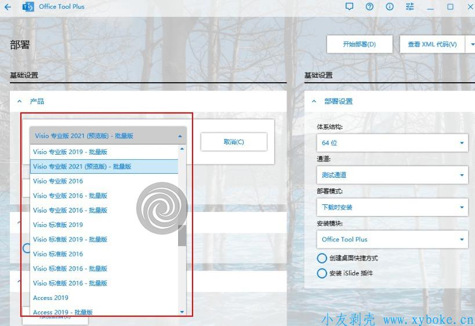Enable 安装 iSlide 插件 option
The width and height of the screenshot is (475, 326).
[322, 273]
